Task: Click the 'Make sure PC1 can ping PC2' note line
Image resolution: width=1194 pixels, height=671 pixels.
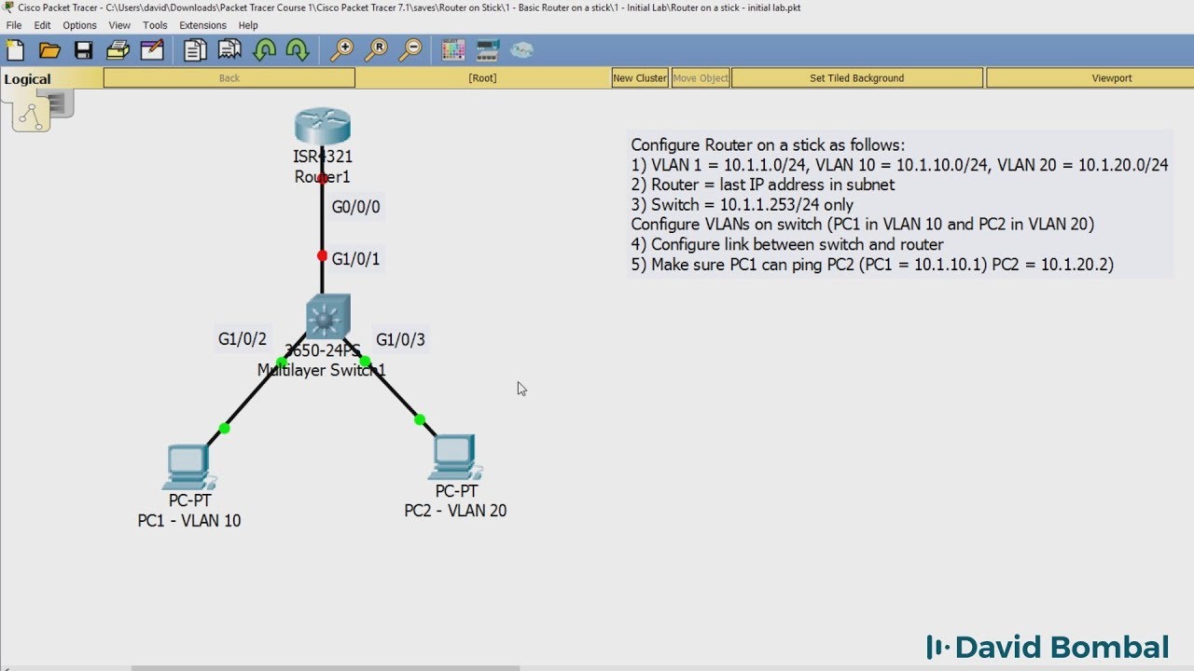Action: click(872, 265)
